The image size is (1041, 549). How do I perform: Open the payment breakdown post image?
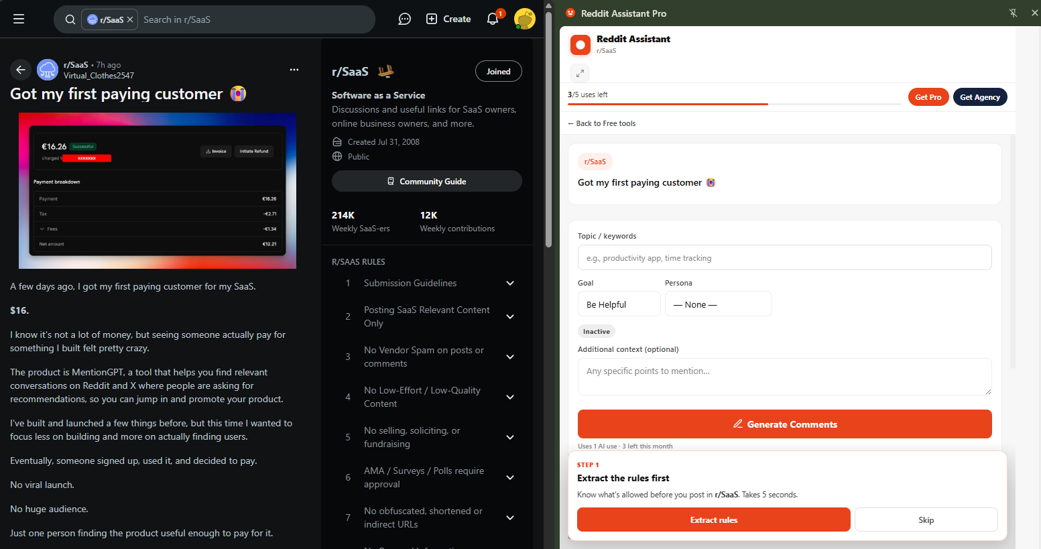pos(158,190)
